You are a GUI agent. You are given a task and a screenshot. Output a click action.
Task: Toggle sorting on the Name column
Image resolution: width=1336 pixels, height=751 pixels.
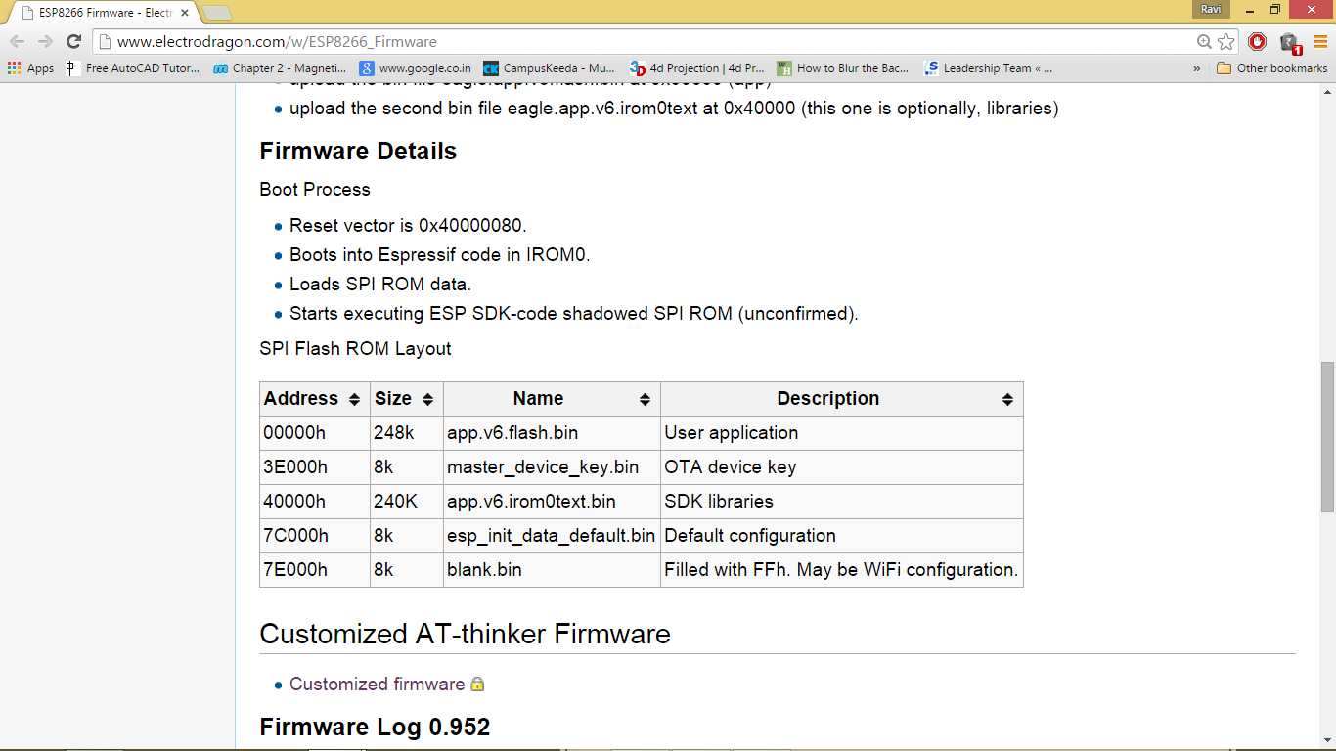tap(644, 399)
